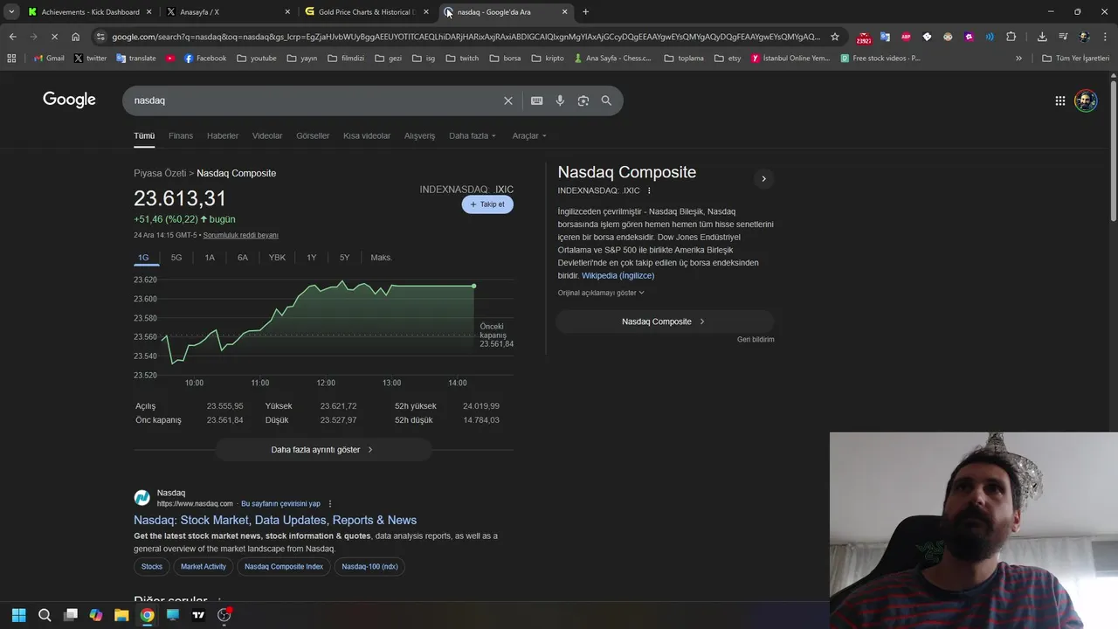Switch to the Haberler search tab

[223, 136]
